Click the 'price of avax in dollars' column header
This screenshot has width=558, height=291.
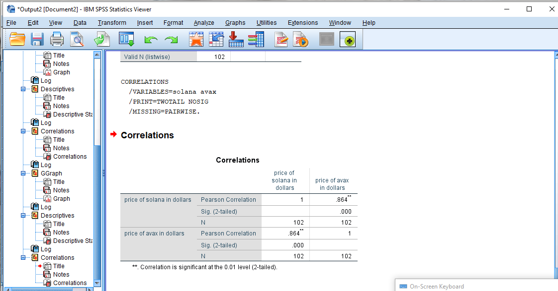[332, 184]
